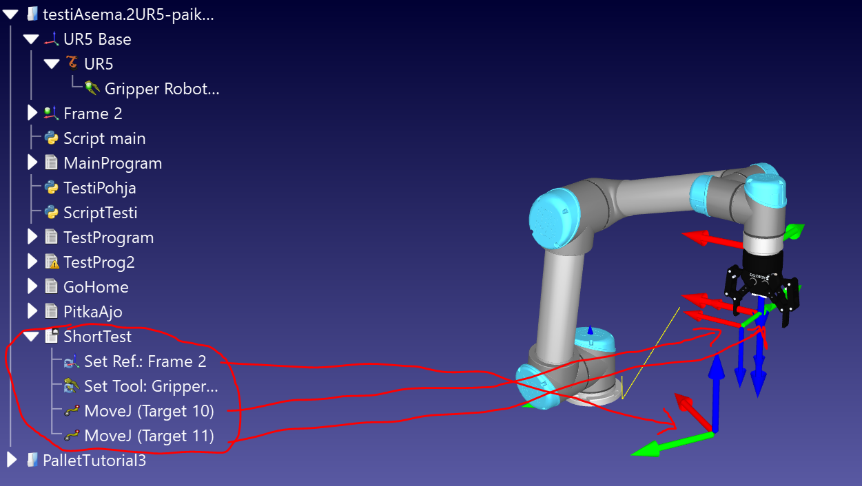Image resolution: width=862 pixels, height=486 pixels.
Task: Select the TestiPohja script item
Action: pos(99,188)
